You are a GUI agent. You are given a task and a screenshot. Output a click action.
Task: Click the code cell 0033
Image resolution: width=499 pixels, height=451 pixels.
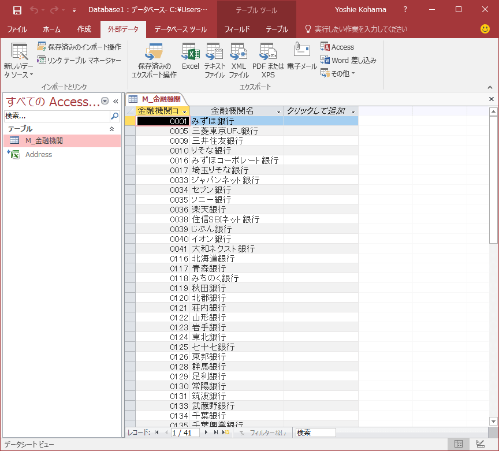point(163,180)
